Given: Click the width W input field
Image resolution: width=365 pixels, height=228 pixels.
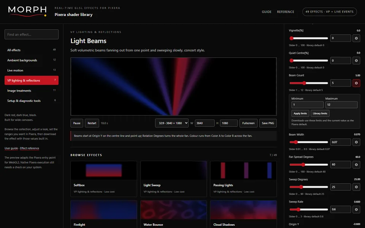Looking at the screenshot, I should (x=205, y=123).
